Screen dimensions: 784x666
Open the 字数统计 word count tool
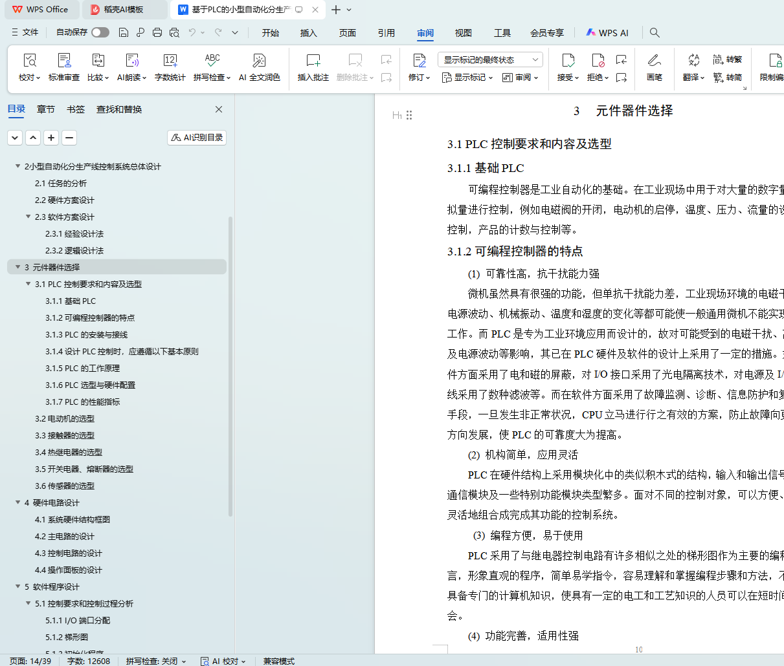point(170,61)
